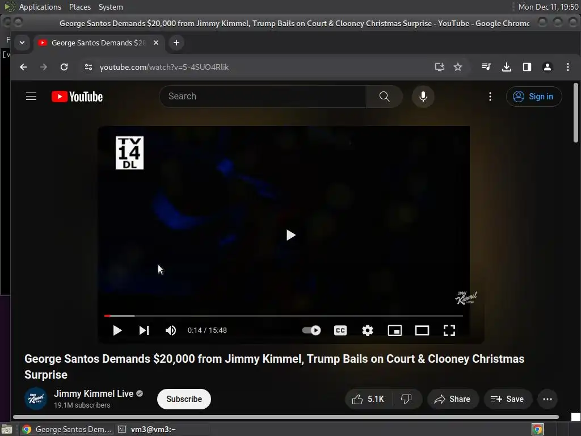Screen dimensions: 581x436
Task: Go forward in Chrome
Action: 44,67
